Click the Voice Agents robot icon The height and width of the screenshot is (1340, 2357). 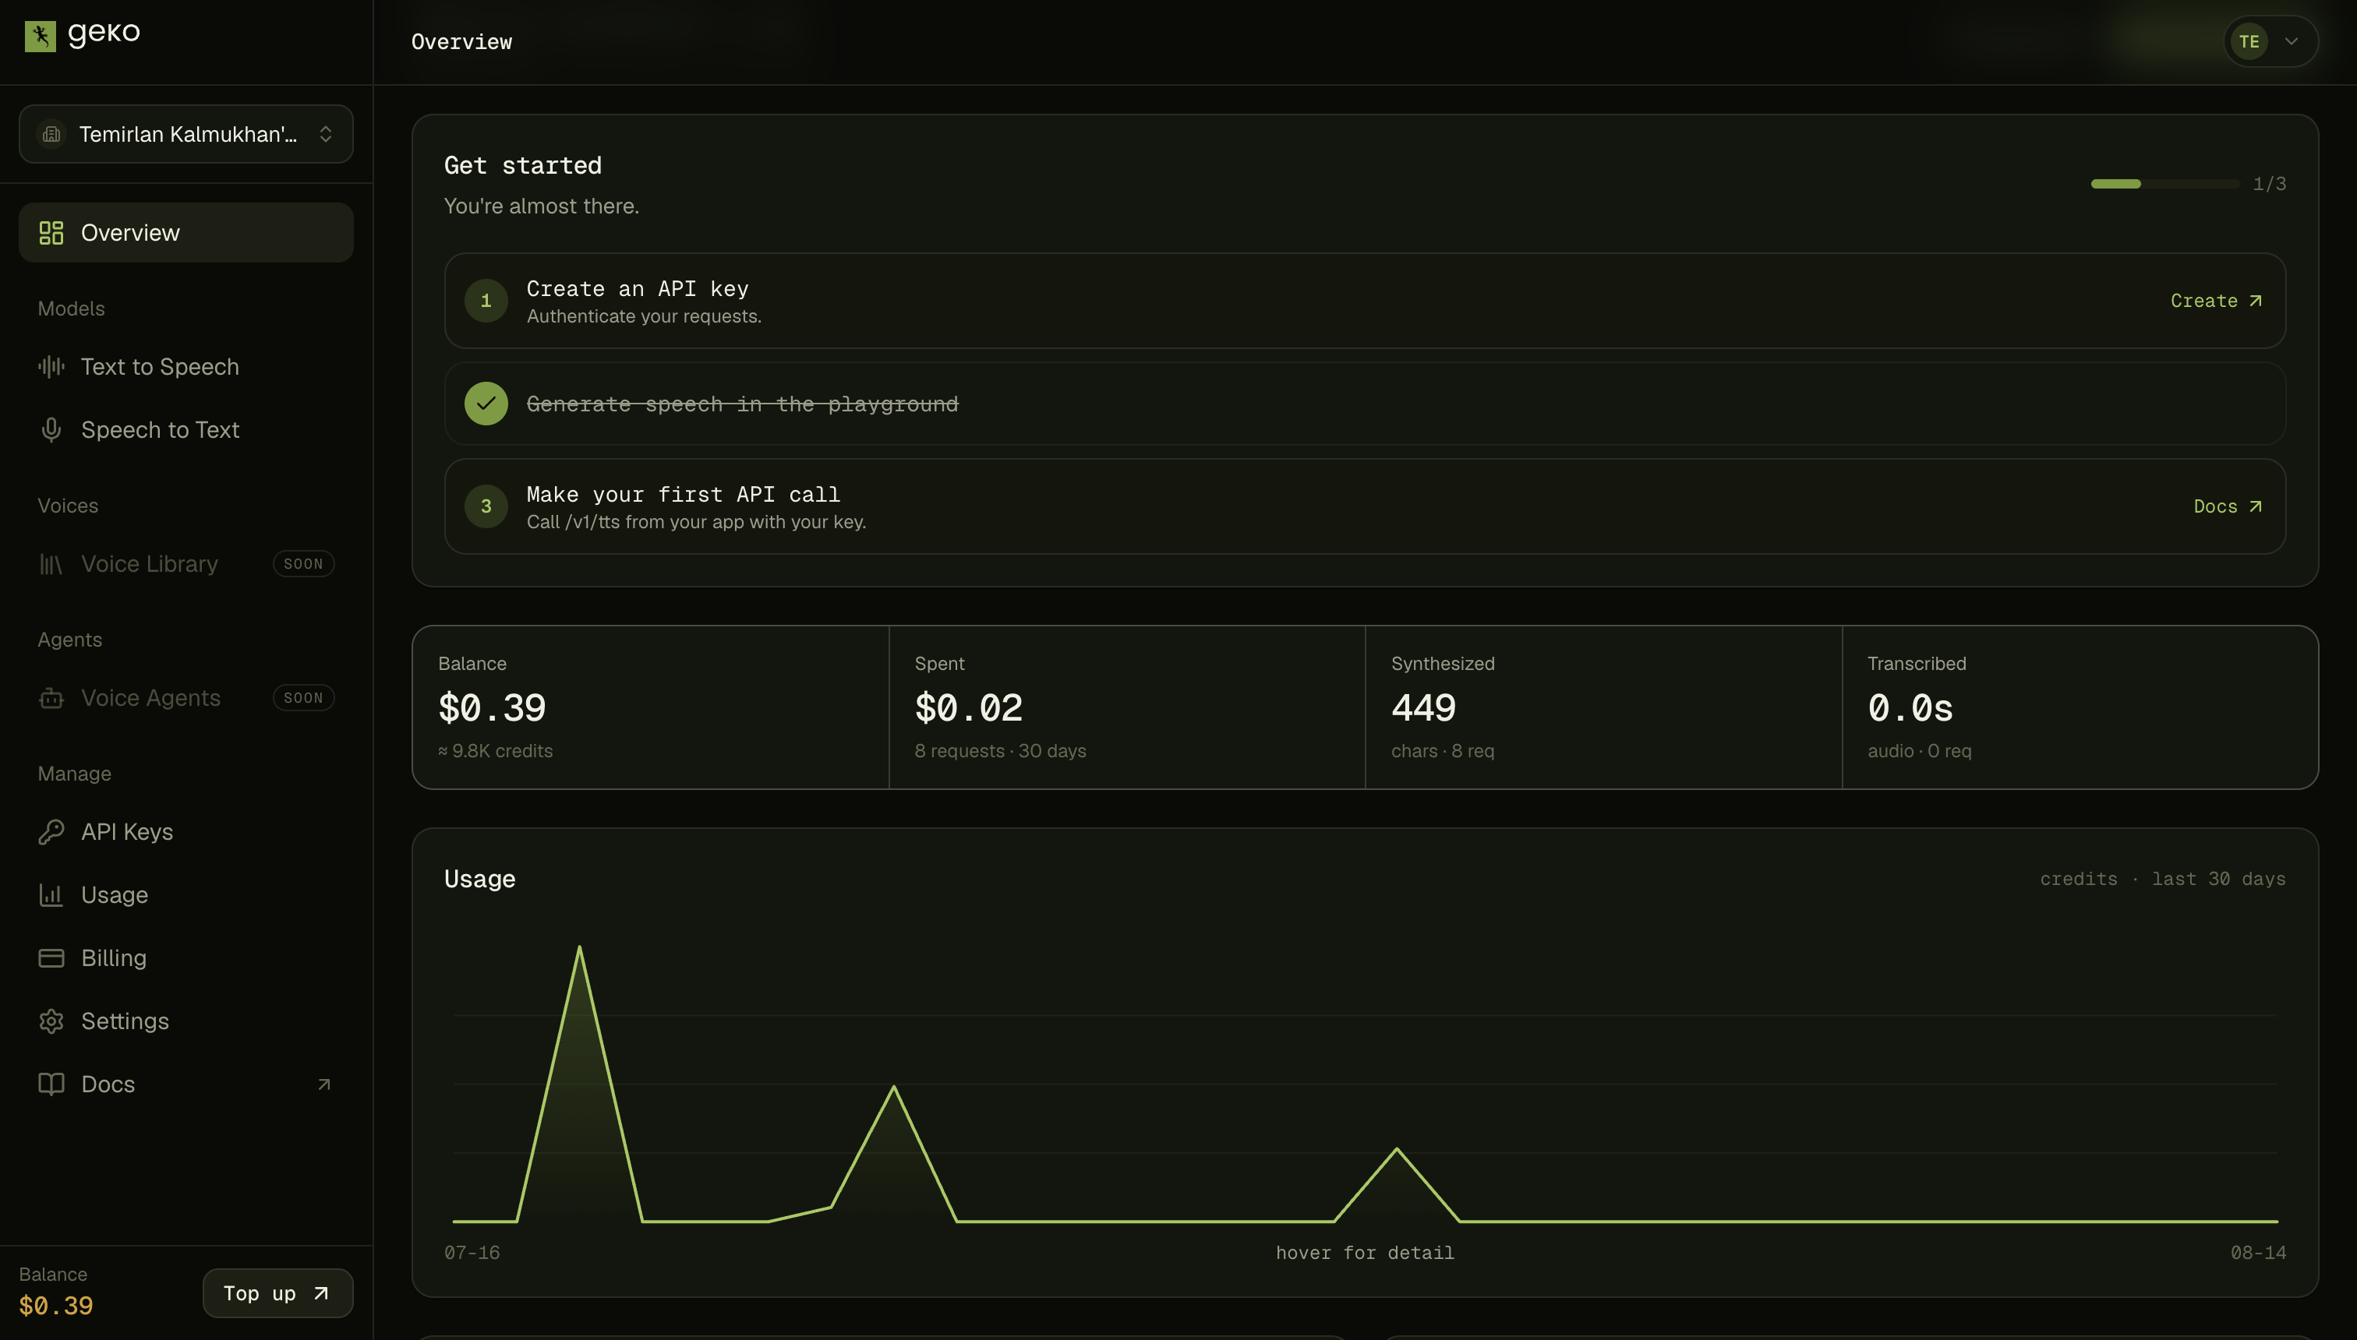51,697
